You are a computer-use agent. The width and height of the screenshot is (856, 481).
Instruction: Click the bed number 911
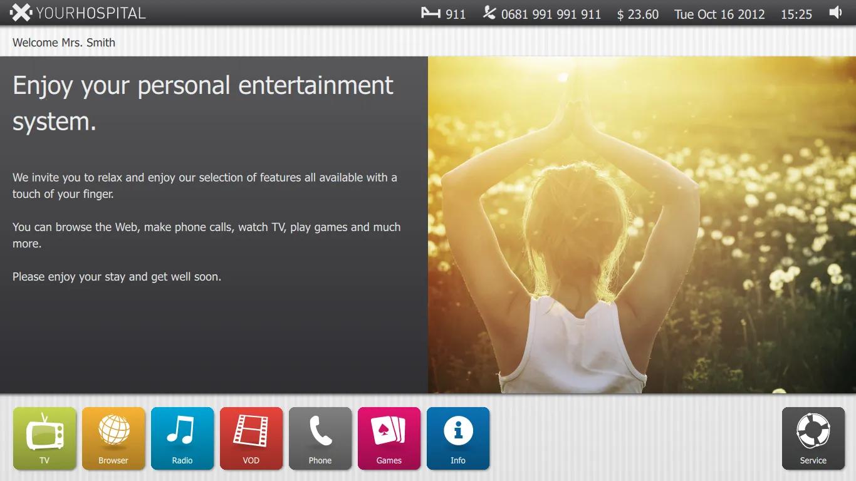click(456, 14)
